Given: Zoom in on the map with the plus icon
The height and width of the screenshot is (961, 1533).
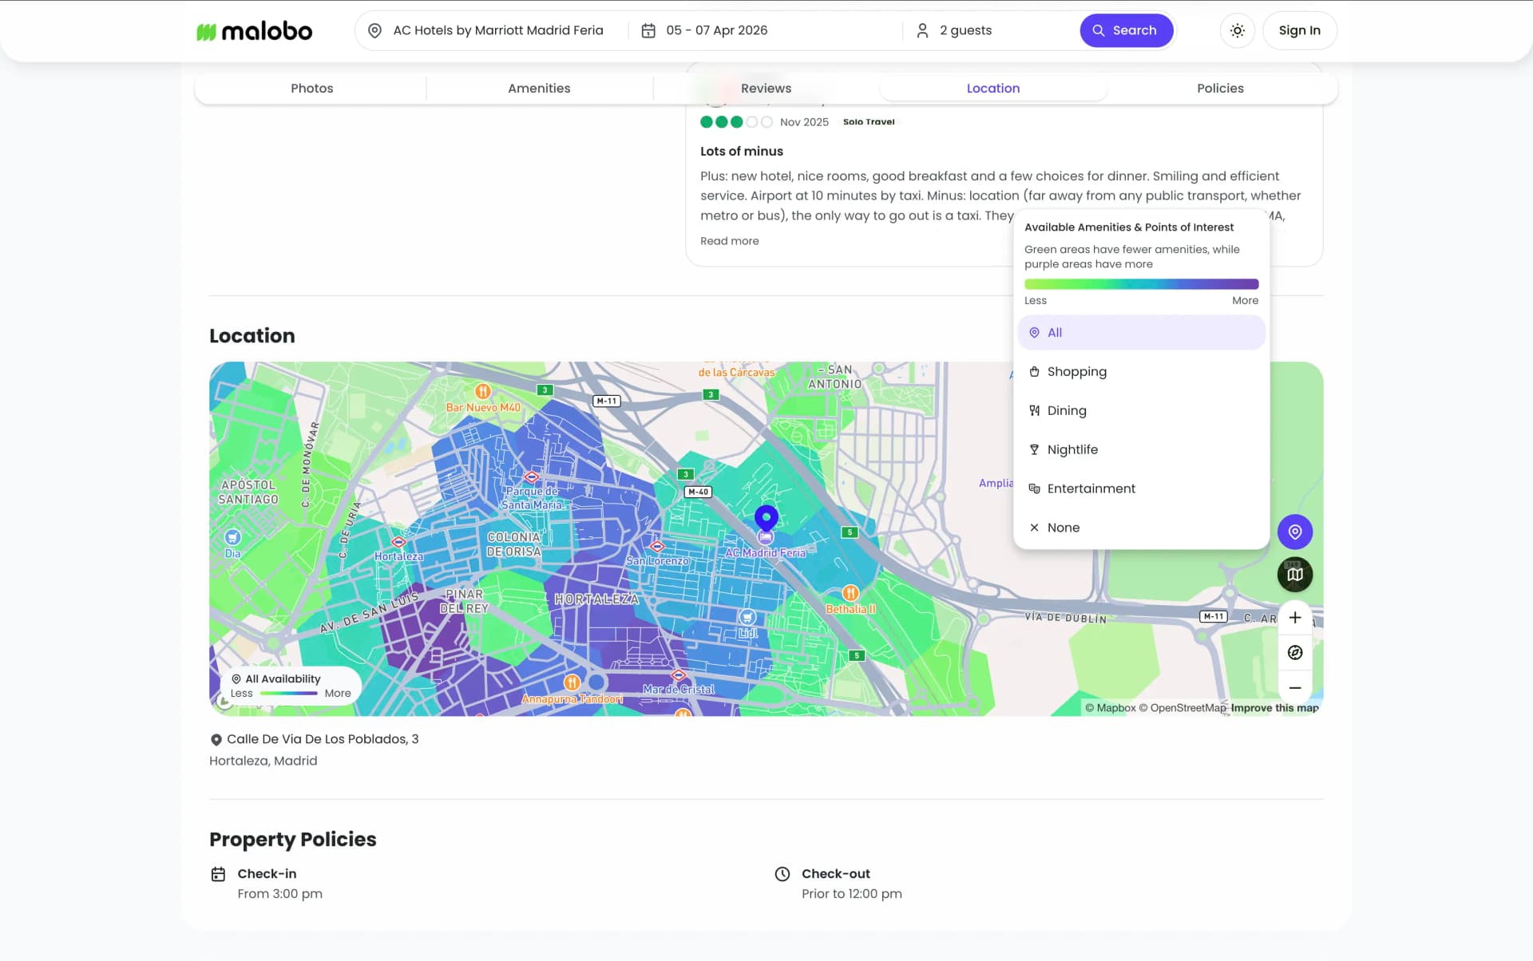Looking at the screenshot, I should click(1295, 616).
